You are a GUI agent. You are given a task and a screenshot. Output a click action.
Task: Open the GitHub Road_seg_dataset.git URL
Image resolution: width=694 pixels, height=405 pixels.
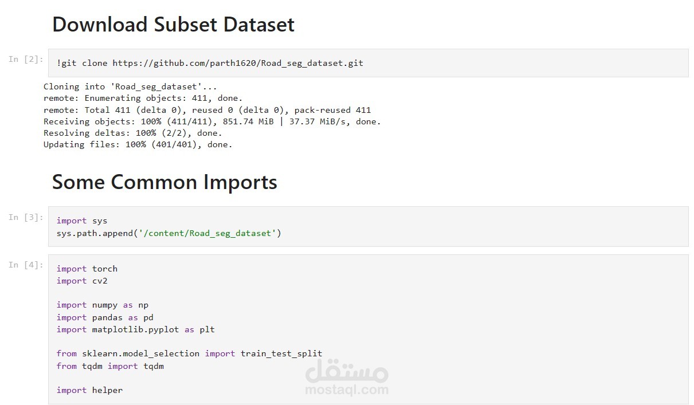coord(237,63)
